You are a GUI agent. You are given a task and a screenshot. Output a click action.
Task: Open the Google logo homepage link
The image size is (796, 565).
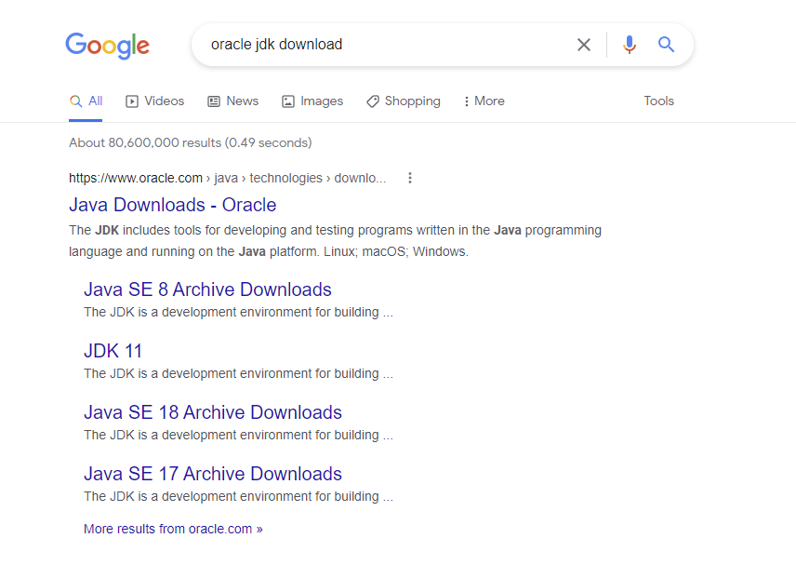click(108, 46)
